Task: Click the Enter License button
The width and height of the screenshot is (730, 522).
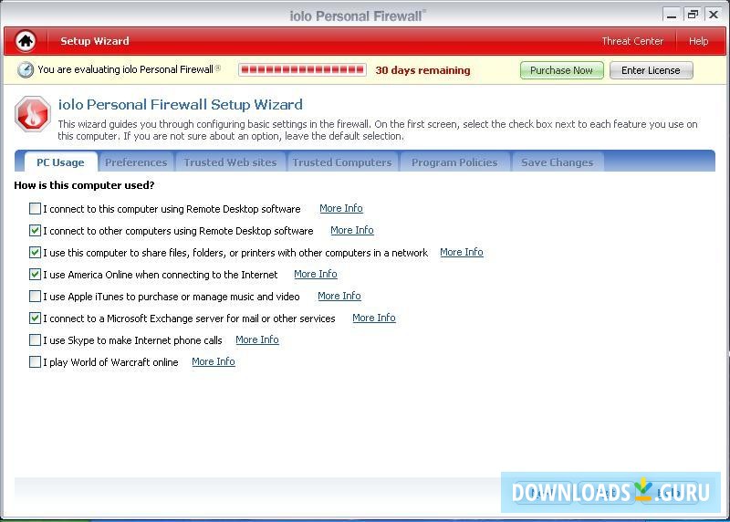Action: point(651,70)
